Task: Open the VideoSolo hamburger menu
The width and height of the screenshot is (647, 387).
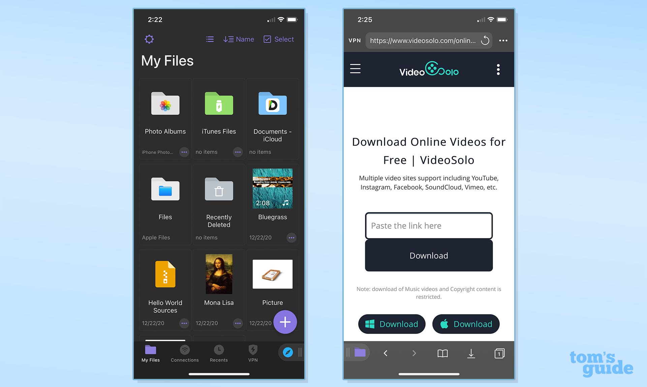Action: [x=356, y=69]
